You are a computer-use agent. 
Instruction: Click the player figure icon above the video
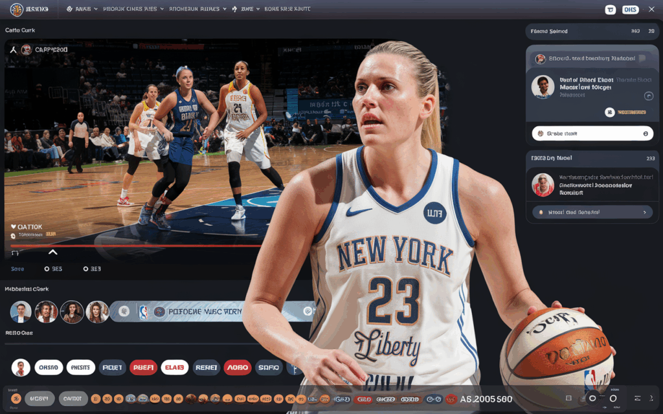[14, 50]
